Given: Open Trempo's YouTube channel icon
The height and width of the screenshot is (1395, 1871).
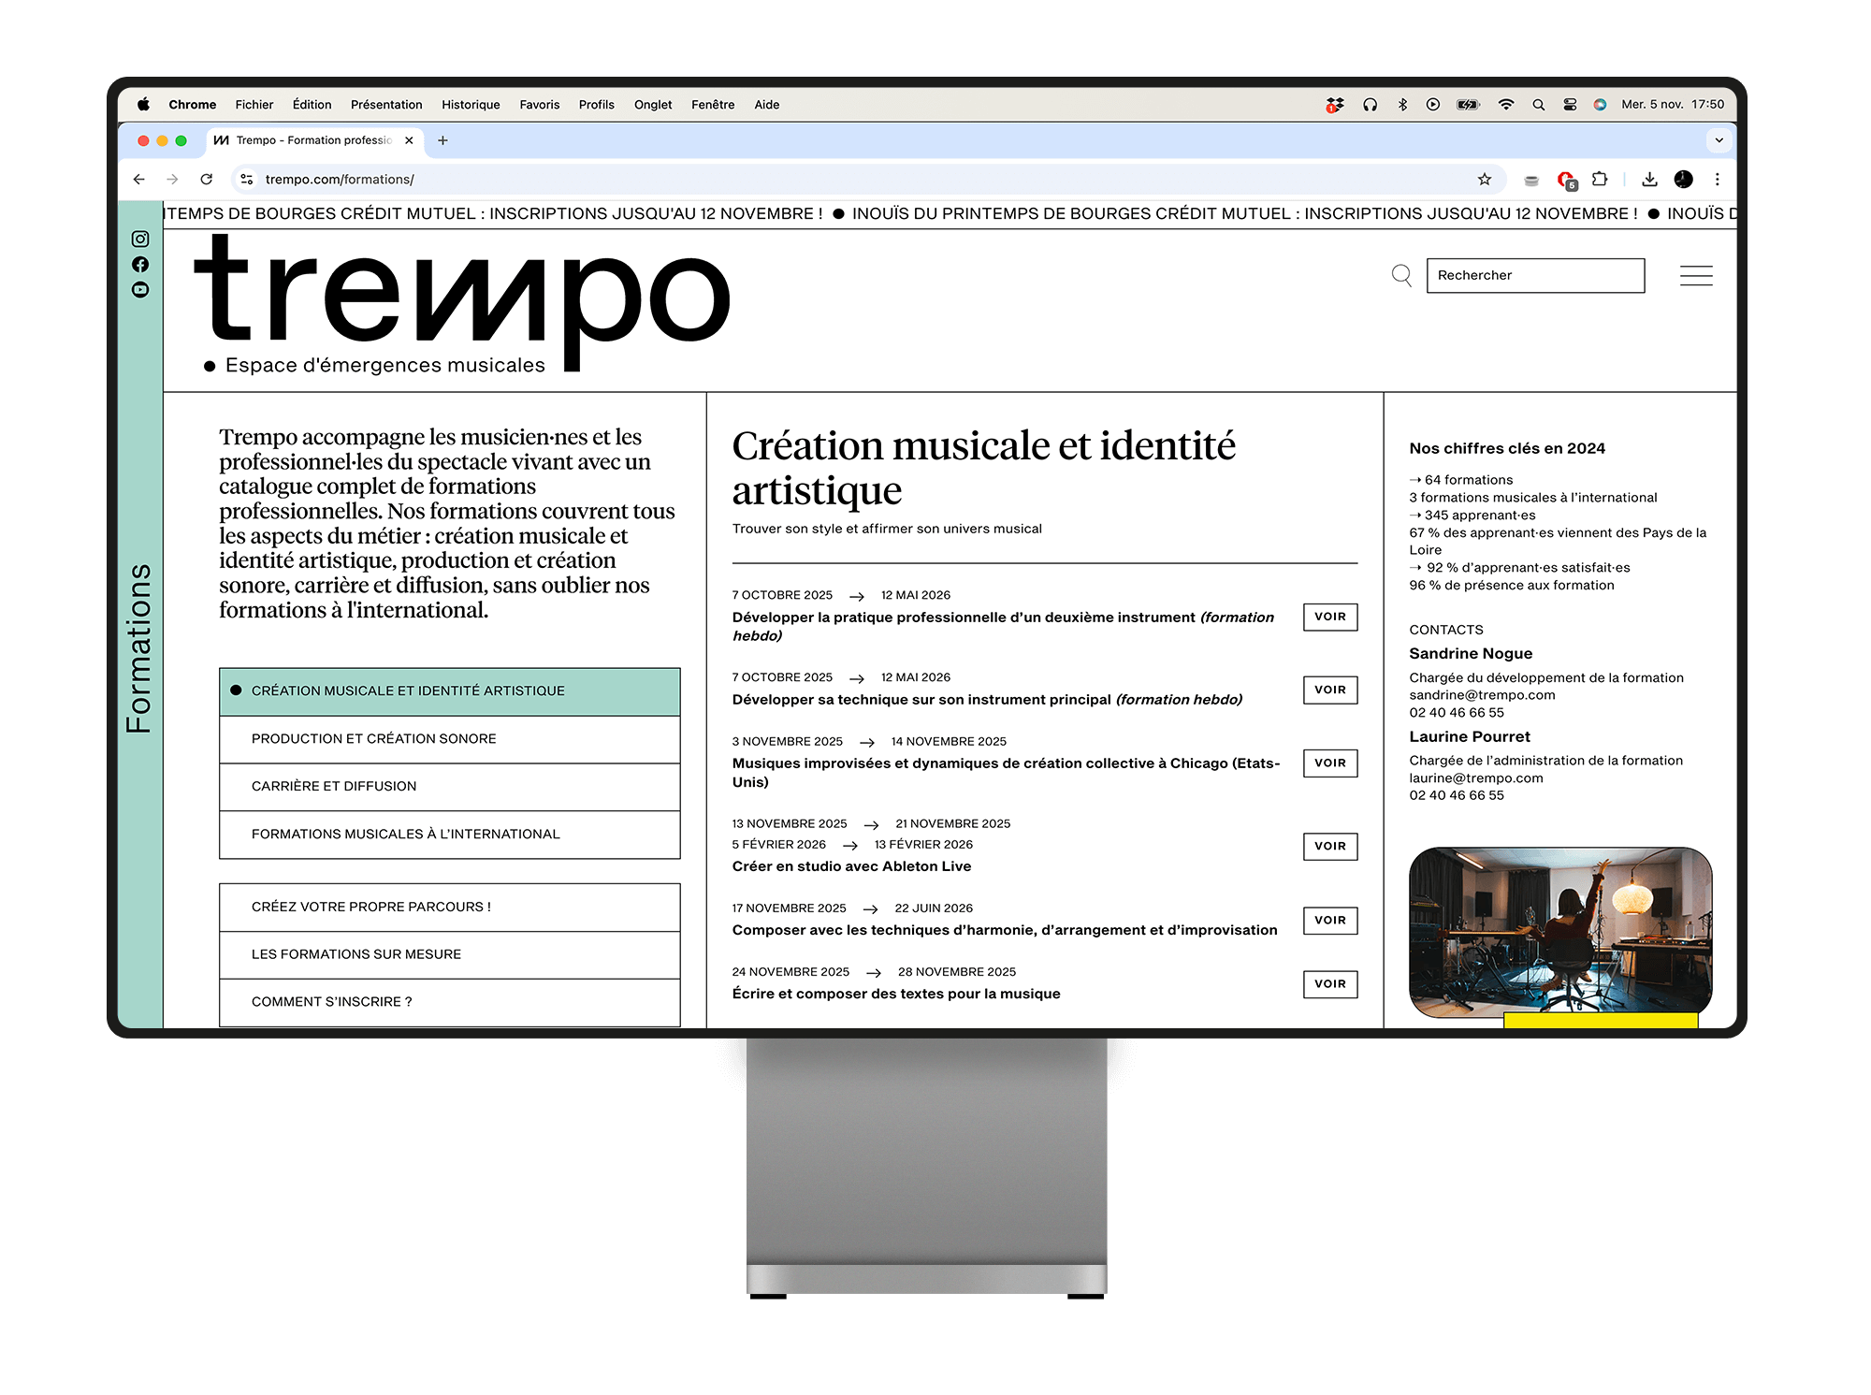Looking at the screenshot, I should [x=140, y=290].
